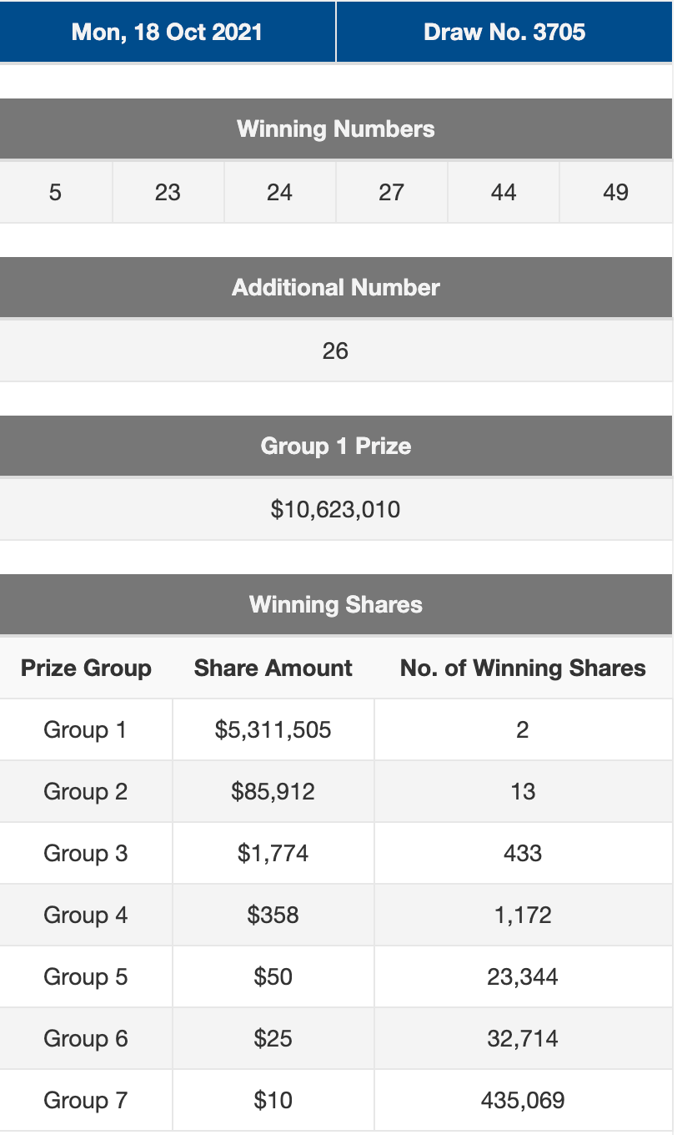Click the No. of Winning Shares header

point(523,668)
